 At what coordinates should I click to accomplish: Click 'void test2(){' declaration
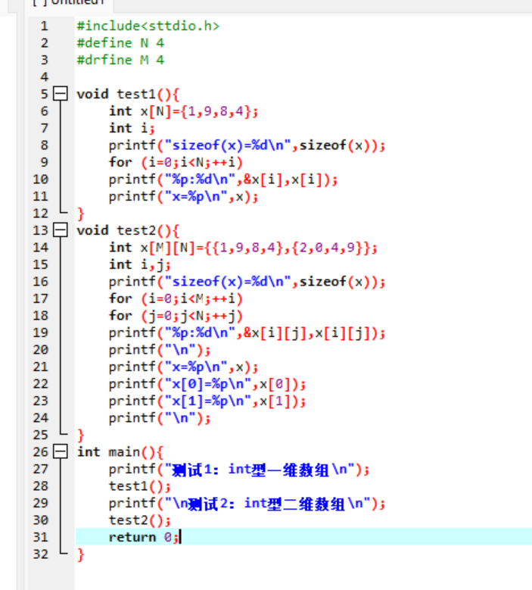[x=128, y=230]
